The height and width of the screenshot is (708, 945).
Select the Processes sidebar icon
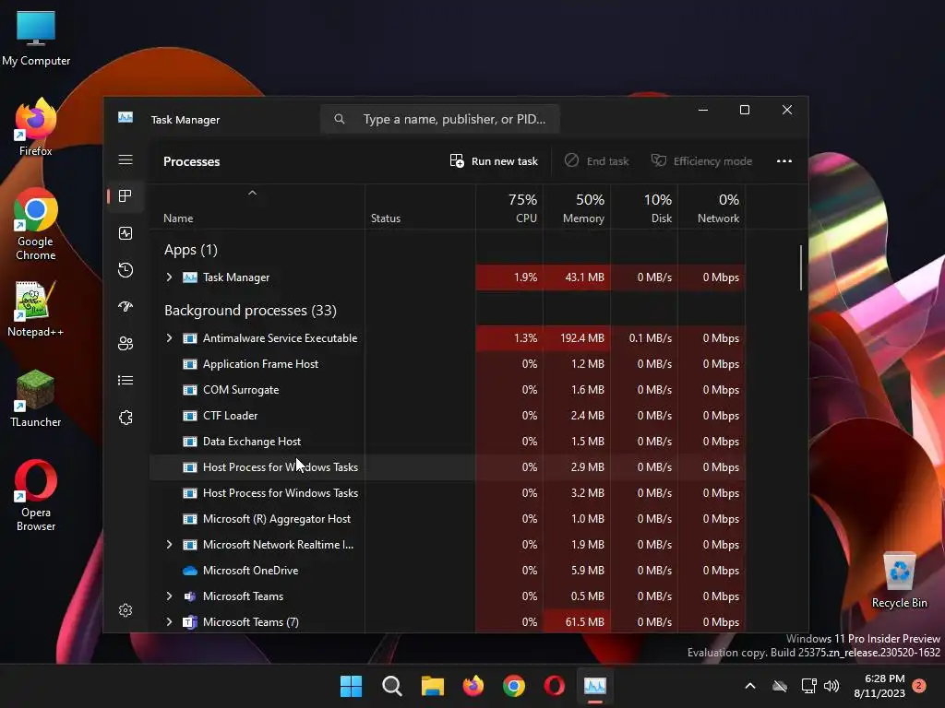click(x=126, y=195)
